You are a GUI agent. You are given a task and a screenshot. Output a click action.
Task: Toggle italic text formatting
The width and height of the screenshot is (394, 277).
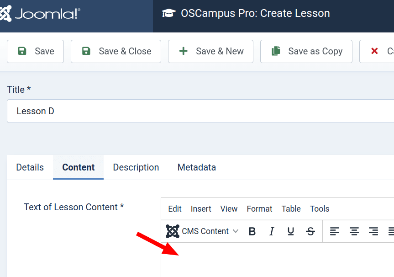point(272,231)
